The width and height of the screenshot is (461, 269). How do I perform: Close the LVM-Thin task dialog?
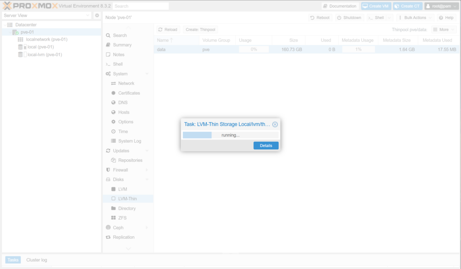pos(275,125)
